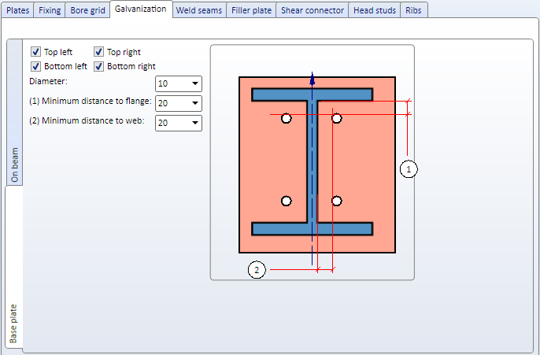The width and height of the screenshot is (540, 355).
Task: Uncheck the Top left checkbox
Action: [x=36, y=52]
